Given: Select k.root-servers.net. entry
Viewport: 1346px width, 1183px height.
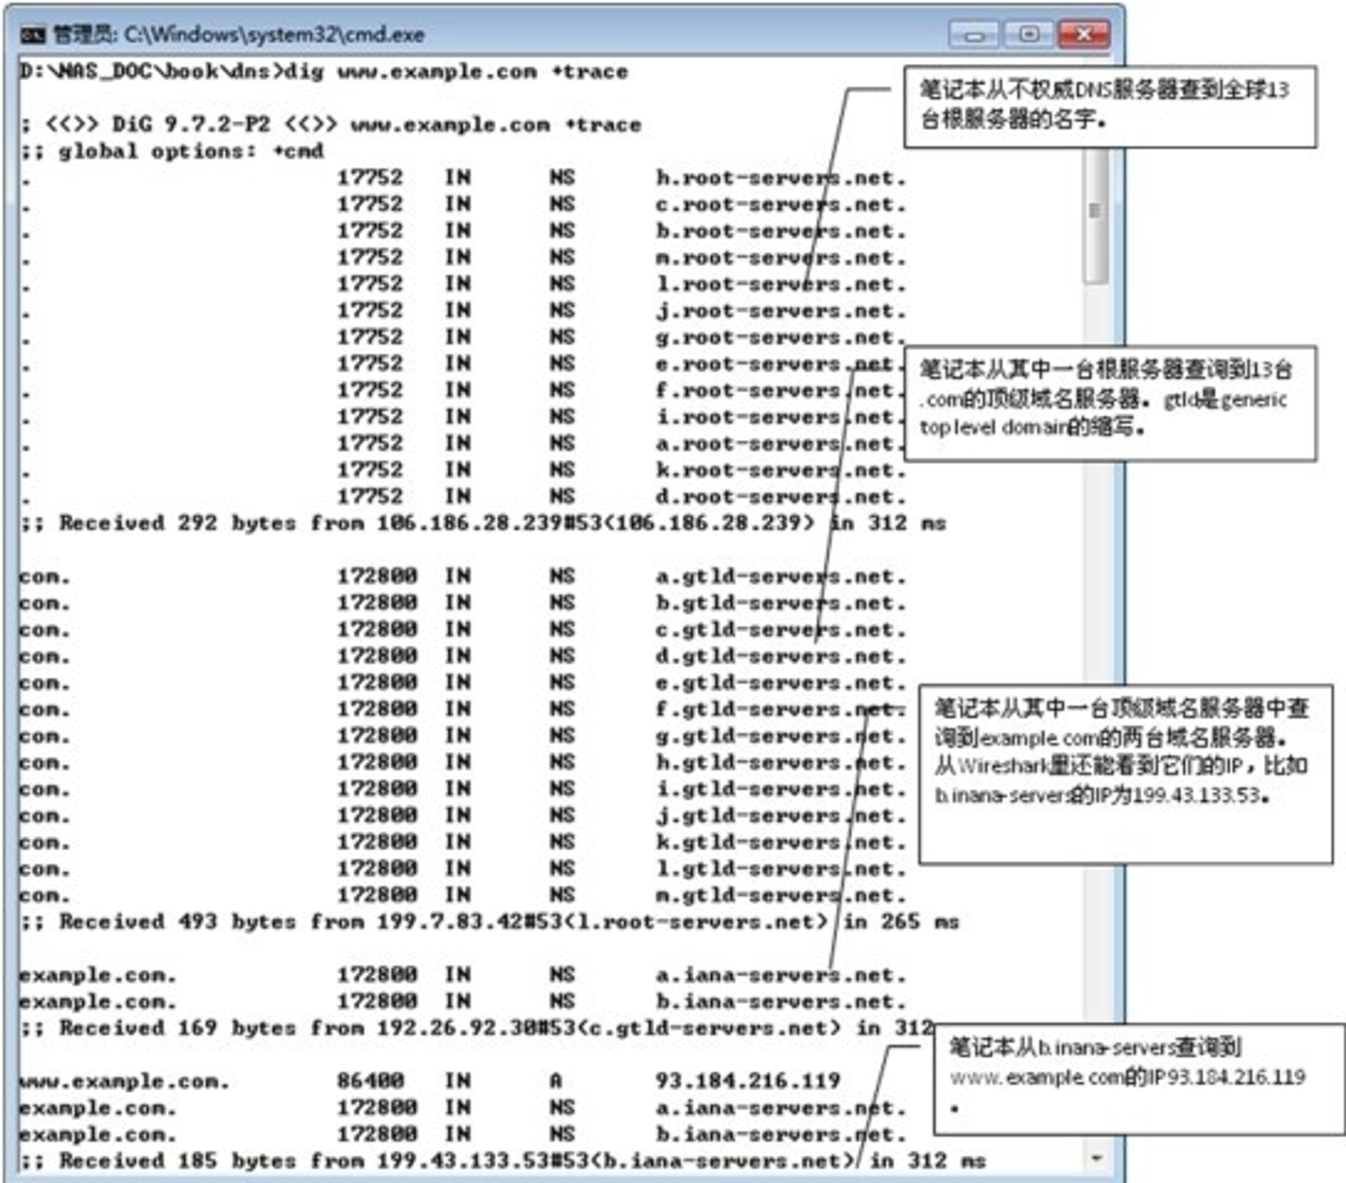Looking at the screenshot, I should 781,471.
